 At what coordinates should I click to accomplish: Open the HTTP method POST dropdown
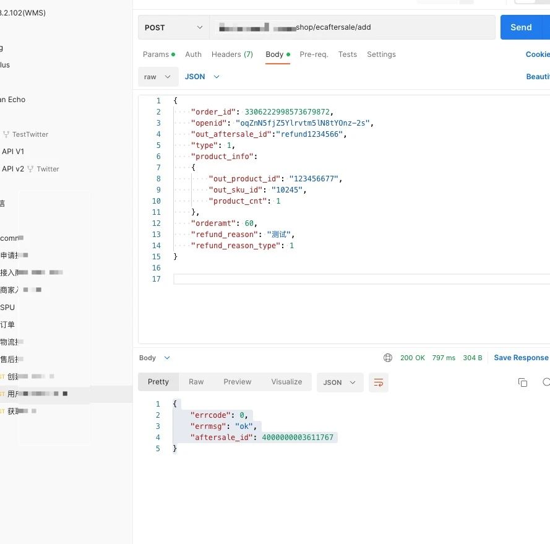pyautogui.click(x=174, y=27)
